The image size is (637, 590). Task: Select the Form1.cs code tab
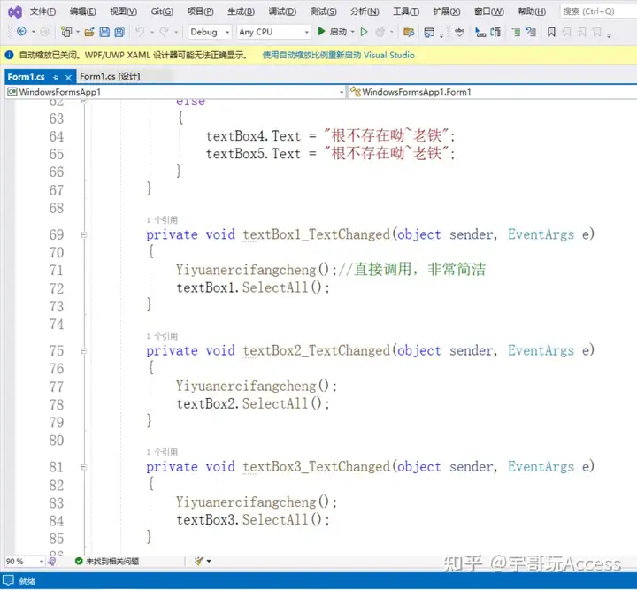[27, 77]
